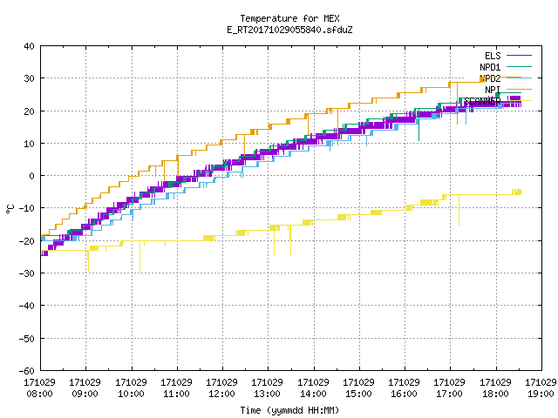Click the x-axis tick label 13:00
Viewport: 558px width, 418px height.
coord(267,394)
